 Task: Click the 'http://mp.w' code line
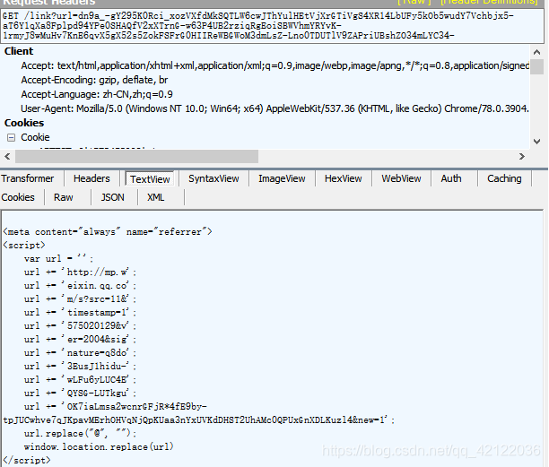click(80, 272)
